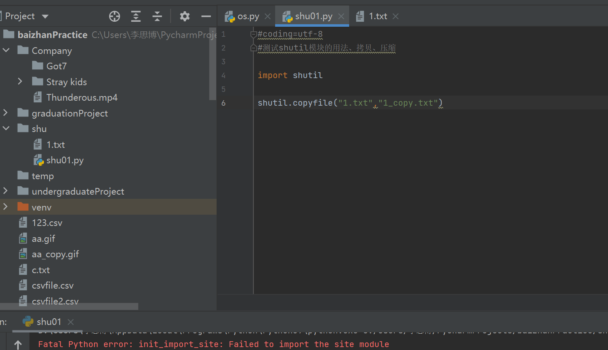Expand the venv folder

5,207
